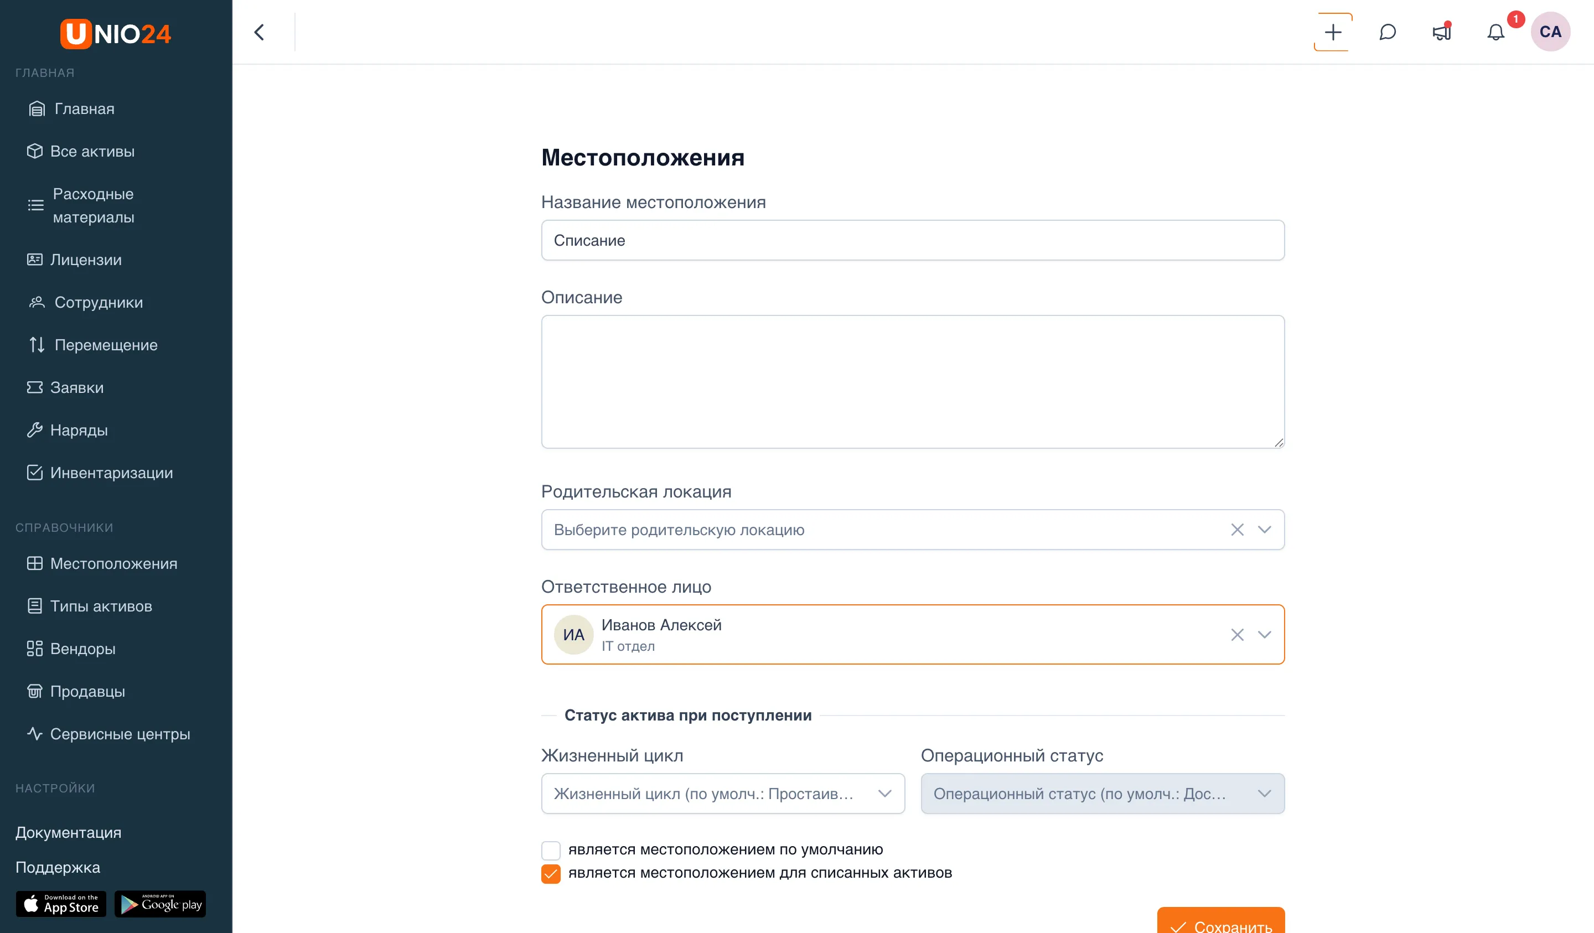This screenshot has width=1594, height=933.
Task: Click the Местоположения grid icon
Action: [35, 563]
